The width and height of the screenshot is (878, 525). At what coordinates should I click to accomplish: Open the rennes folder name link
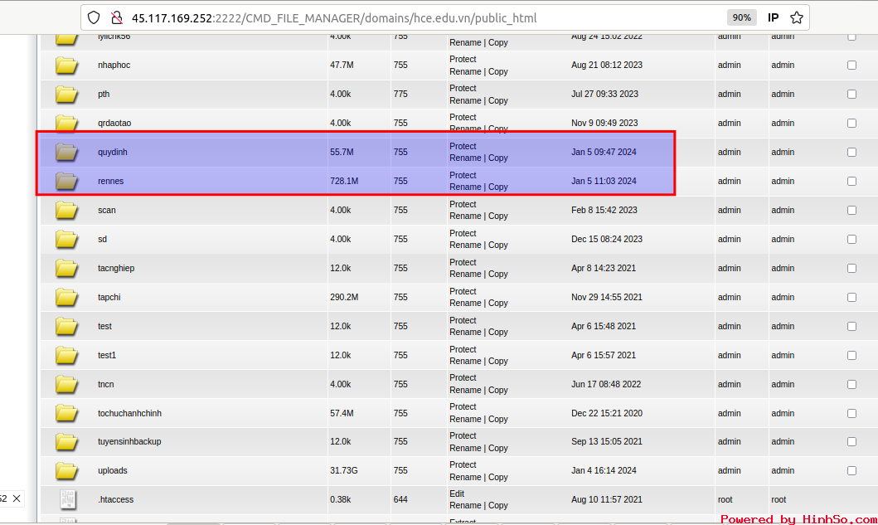point(110,181)
